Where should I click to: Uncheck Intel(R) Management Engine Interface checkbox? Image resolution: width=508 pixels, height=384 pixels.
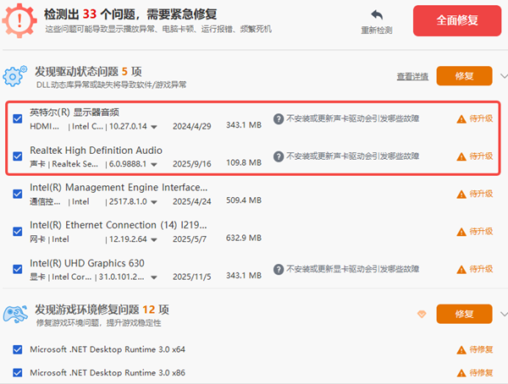tap(18, 195)
